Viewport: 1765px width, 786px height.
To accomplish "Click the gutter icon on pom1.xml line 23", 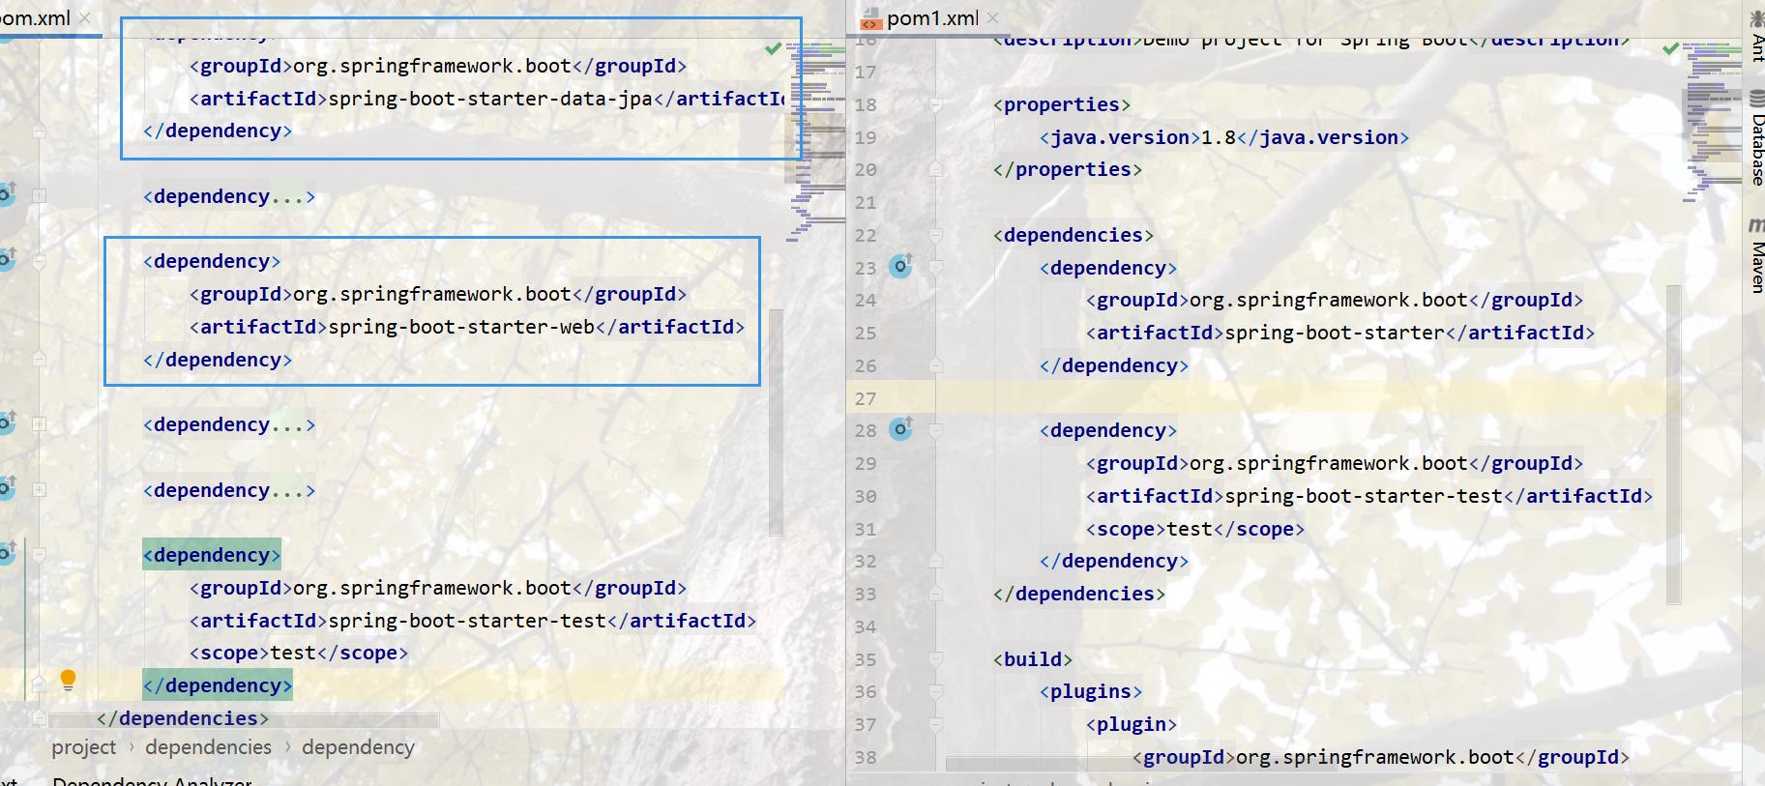I will point(901,266).
